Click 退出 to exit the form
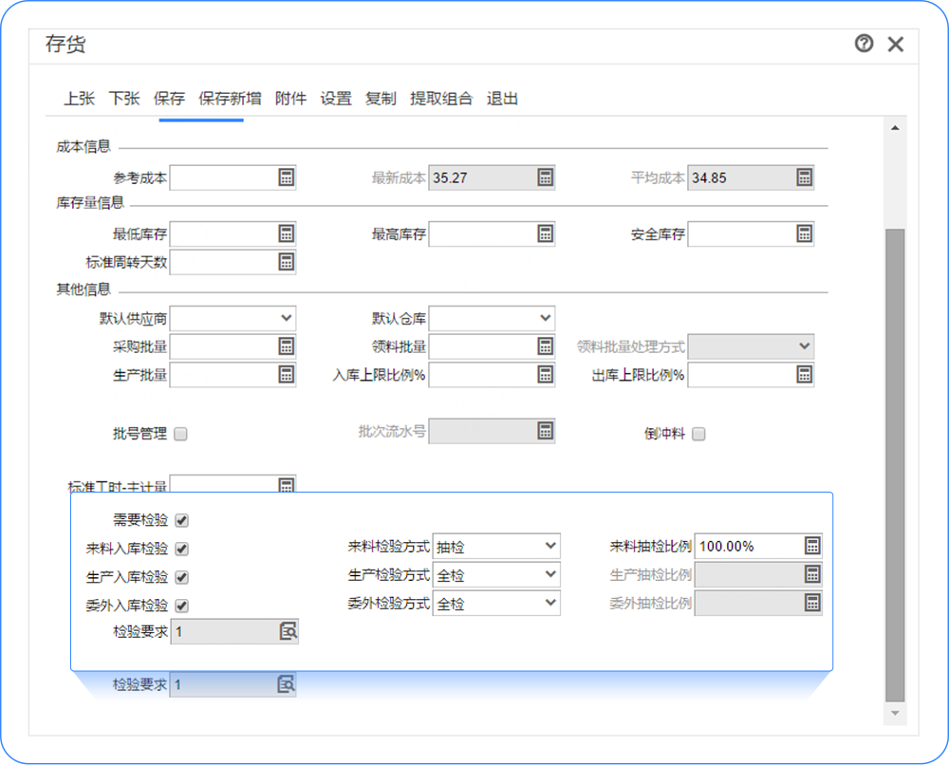949x765 pixels. (x=502, y=99)
